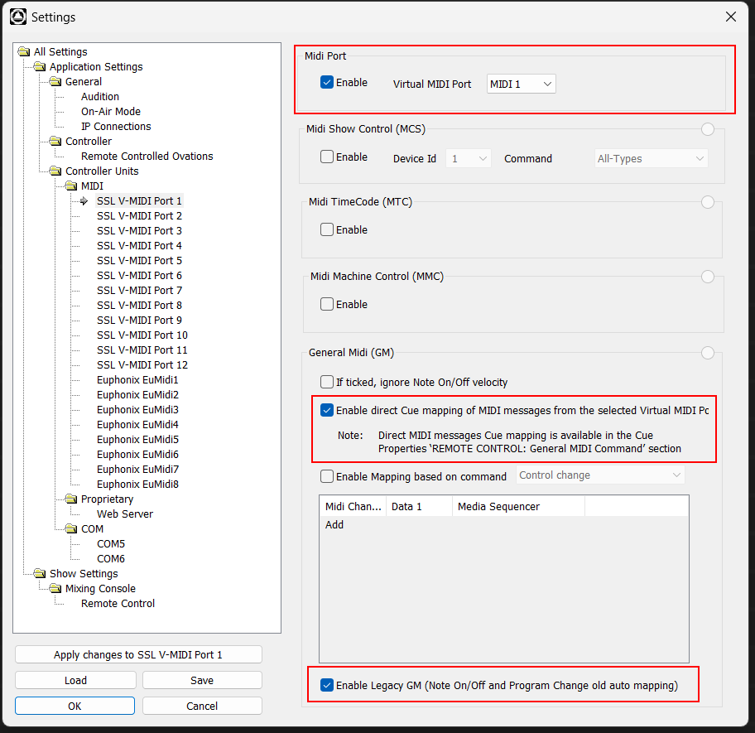Enable Midi TimeCode (MTC) checkbox

pos(327,229)
